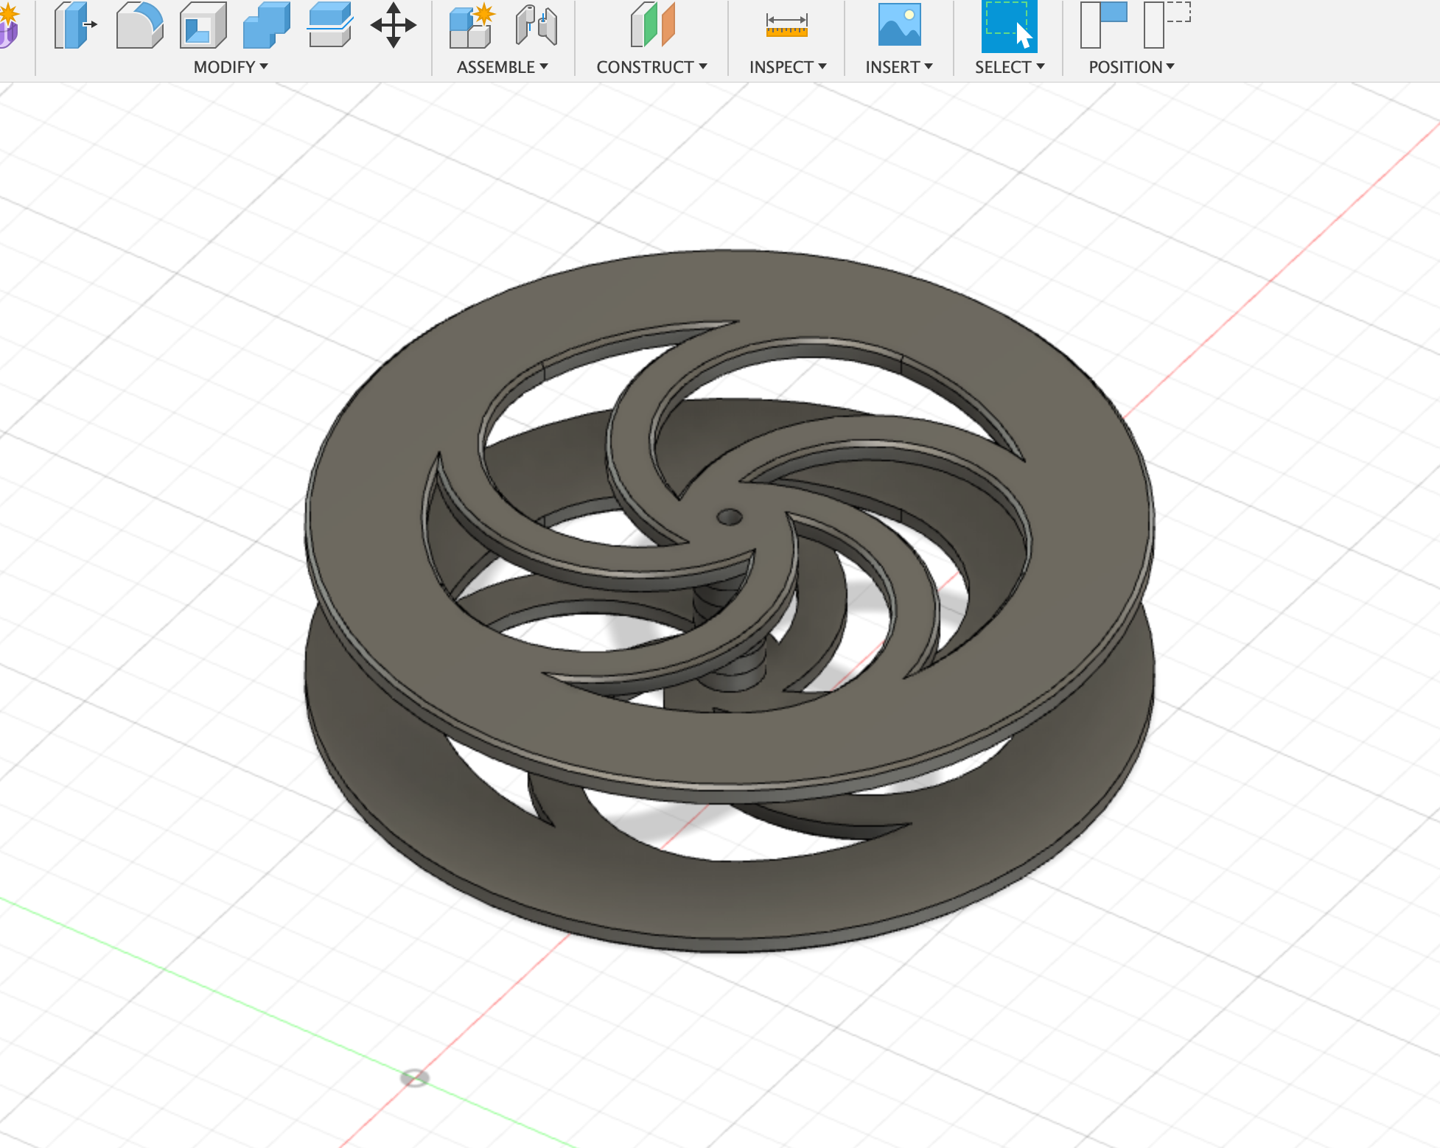Image resolution: width=1440 pixels, height=1148 pixels.
Task: Select the Combine tool icon
Action: coord(266,25)
